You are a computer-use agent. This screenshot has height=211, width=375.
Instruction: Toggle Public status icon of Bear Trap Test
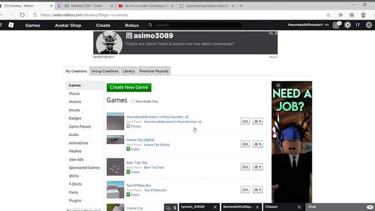(x=128, y=172)
